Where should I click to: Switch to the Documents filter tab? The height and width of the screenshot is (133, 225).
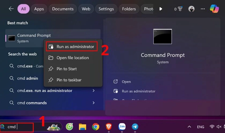click(63, 9)
